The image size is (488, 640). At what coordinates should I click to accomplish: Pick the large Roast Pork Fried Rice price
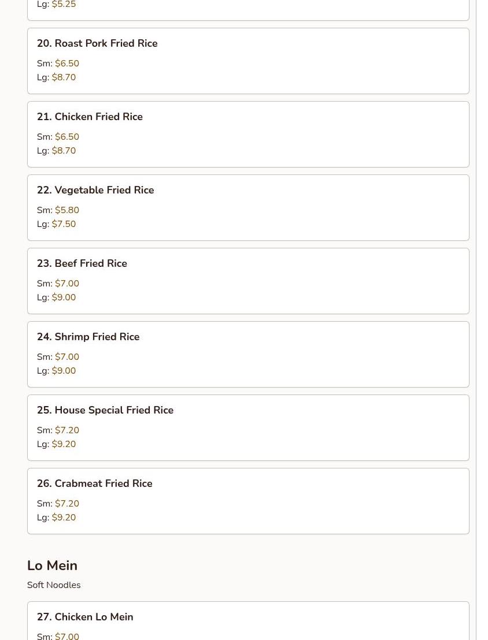[64, 77]
